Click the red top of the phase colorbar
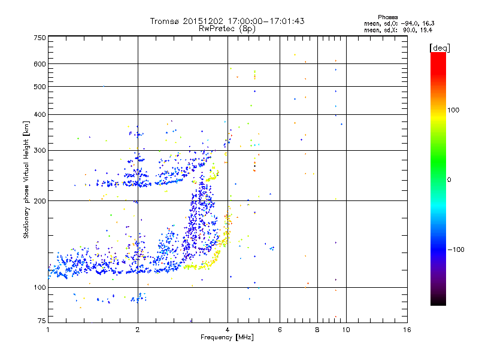The width and height of the screenshot is (479, 359). 438,56
